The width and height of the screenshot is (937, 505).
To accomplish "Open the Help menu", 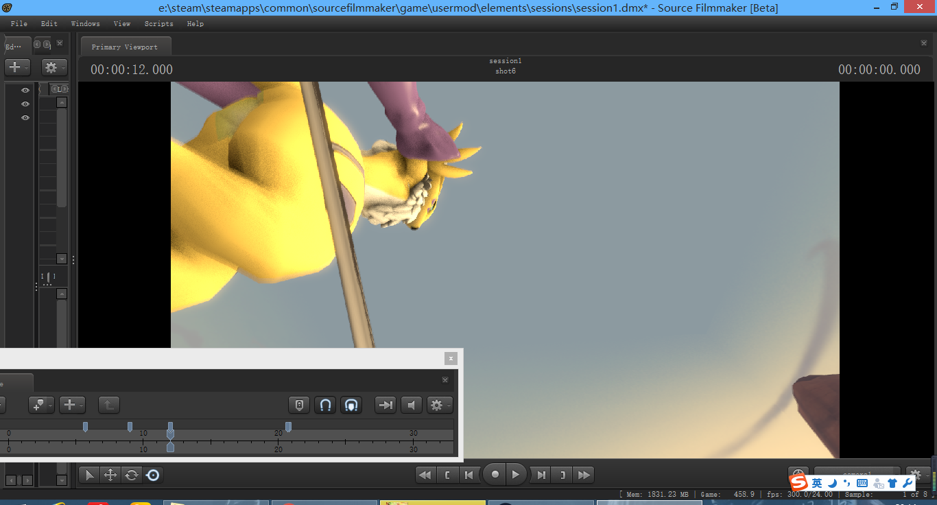I will tap(195, 23).
